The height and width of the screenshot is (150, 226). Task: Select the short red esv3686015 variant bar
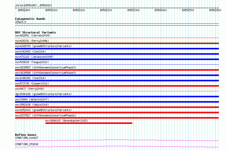[x=89, y=123]
